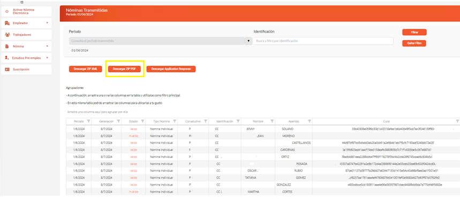Sort by the Estado column header
This screenshot has height=199, width=460.
(x=133, y=121)
